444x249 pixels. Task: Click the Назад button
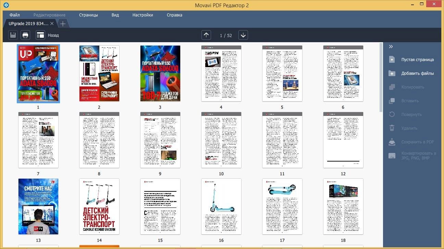[x=53, y=35]
